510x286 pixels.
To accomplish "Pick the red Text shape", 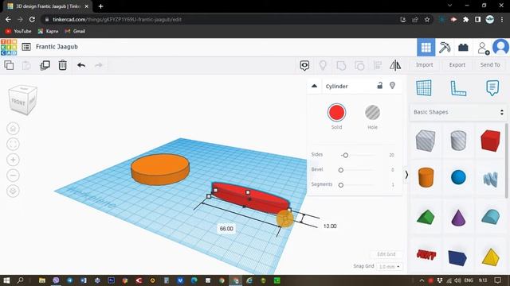I will pyautogui.click(x=426, y=255).
